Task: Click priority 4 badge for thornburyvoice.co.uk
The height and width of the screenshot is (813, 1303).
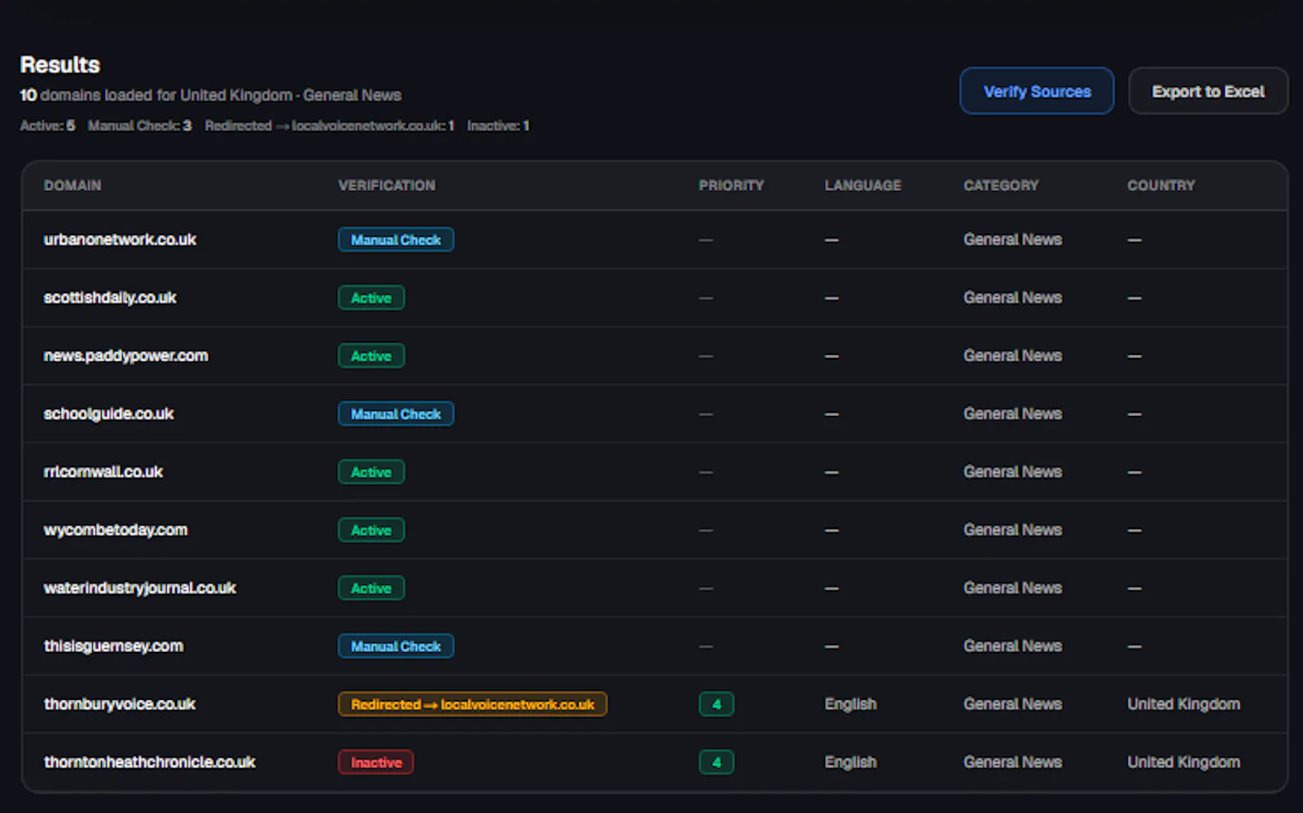Action: point(717,704)
